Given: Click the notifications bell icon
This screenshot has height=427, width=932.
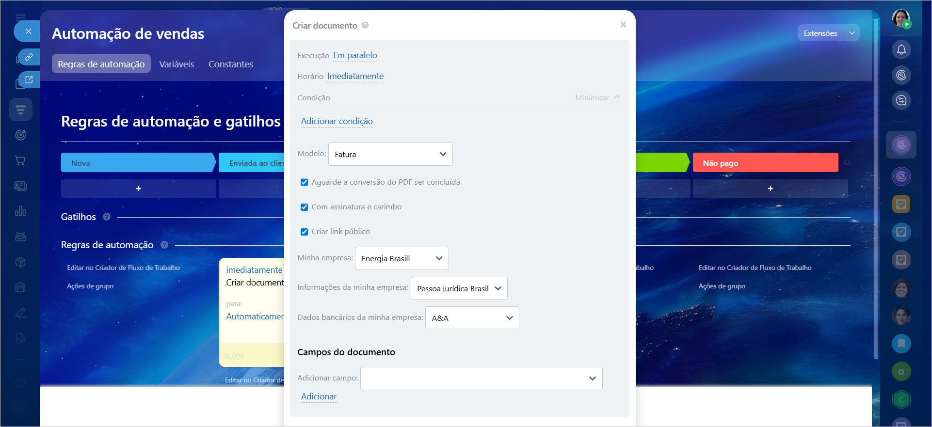Looking at the screenshot, I should (901, 49).
